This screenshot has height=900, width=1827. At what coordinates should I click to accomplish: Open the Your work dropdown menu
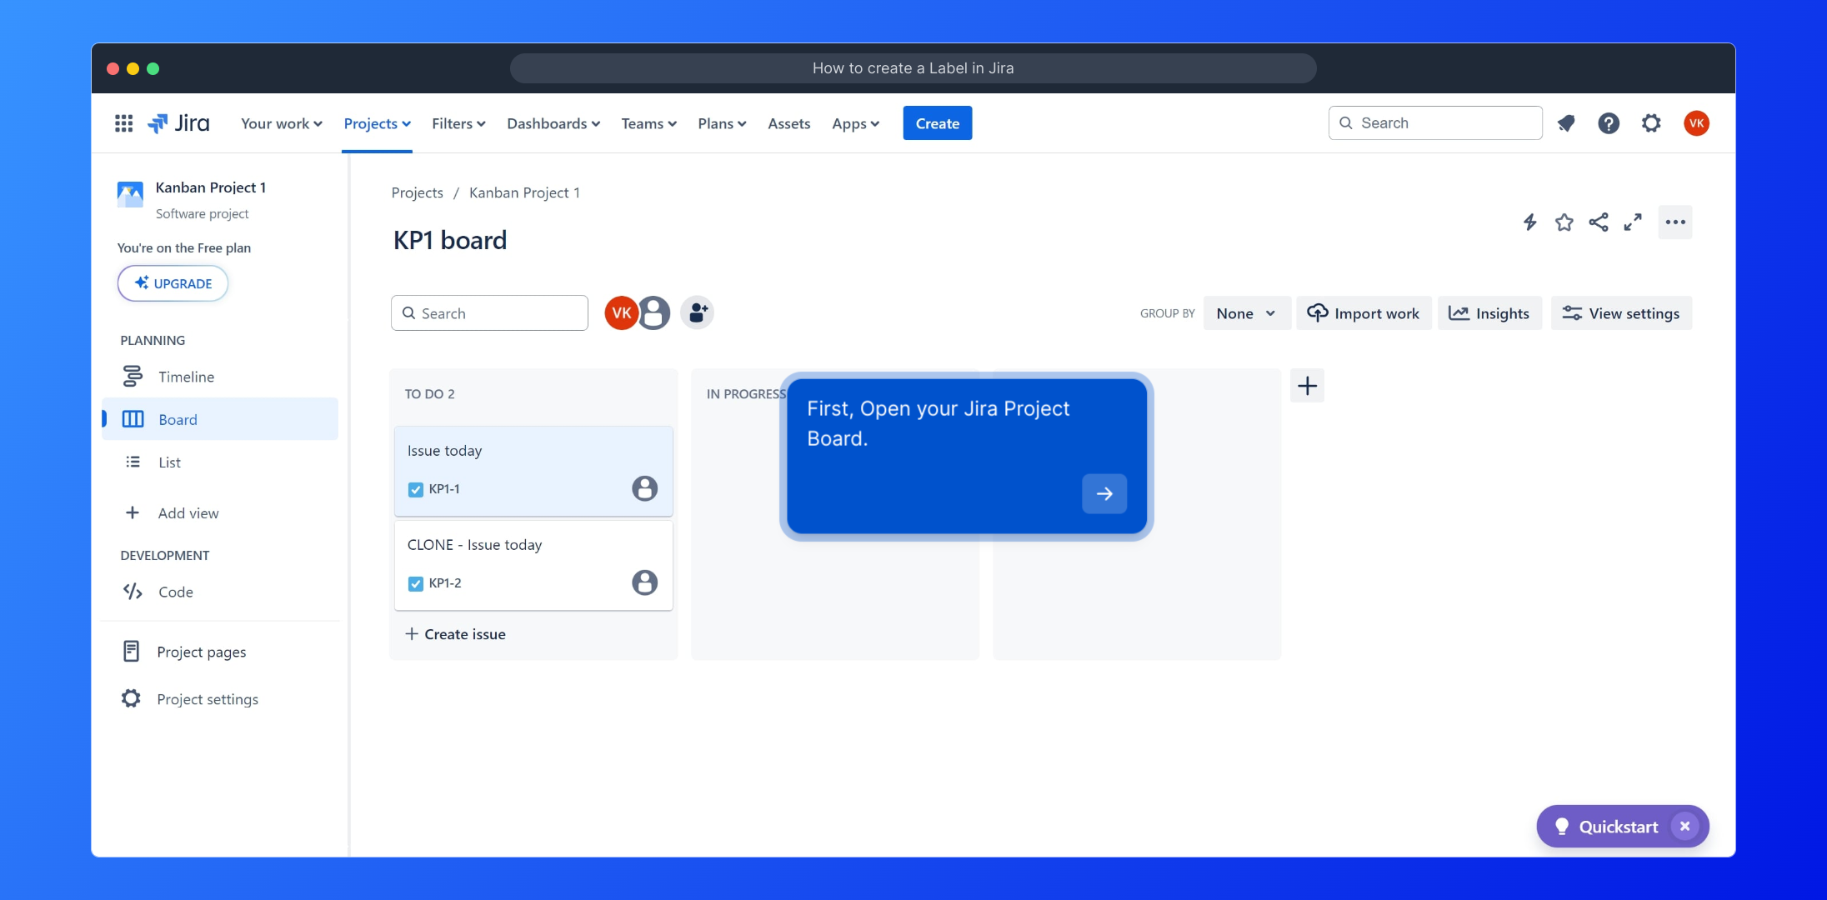pos(281,123)
